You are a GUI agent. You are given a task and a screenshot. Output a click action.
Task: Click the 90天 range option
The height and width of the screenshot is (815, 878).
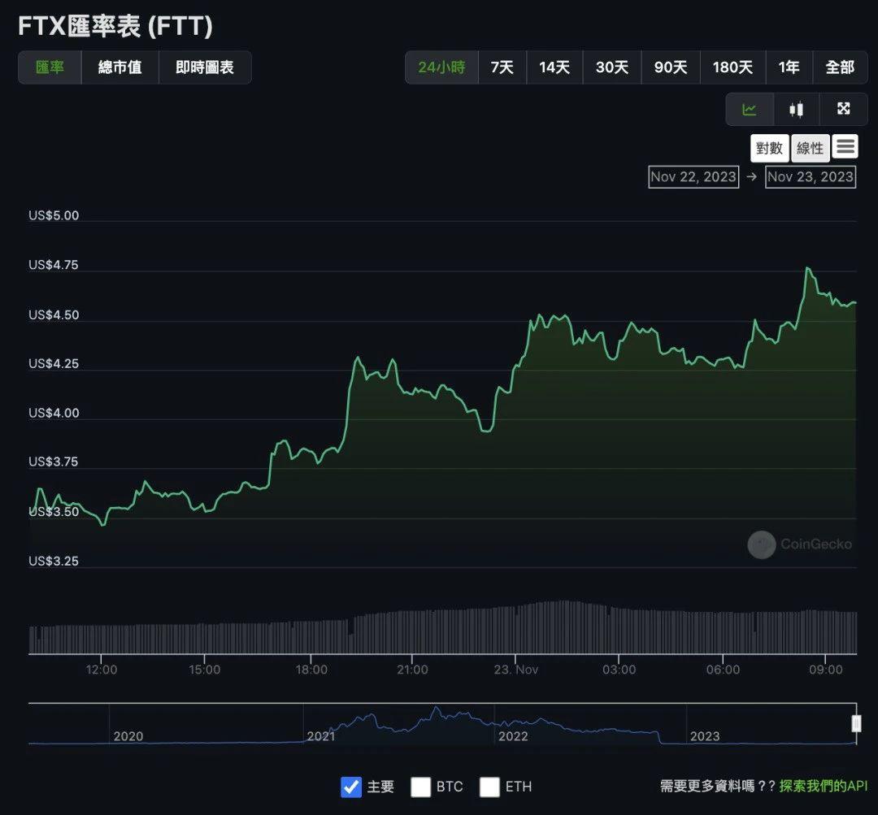(671, 67)
